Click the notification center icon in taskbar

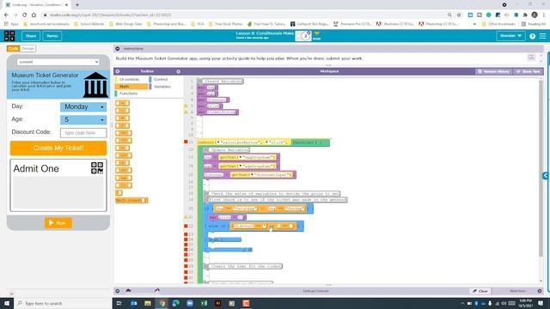click(541, 303)
